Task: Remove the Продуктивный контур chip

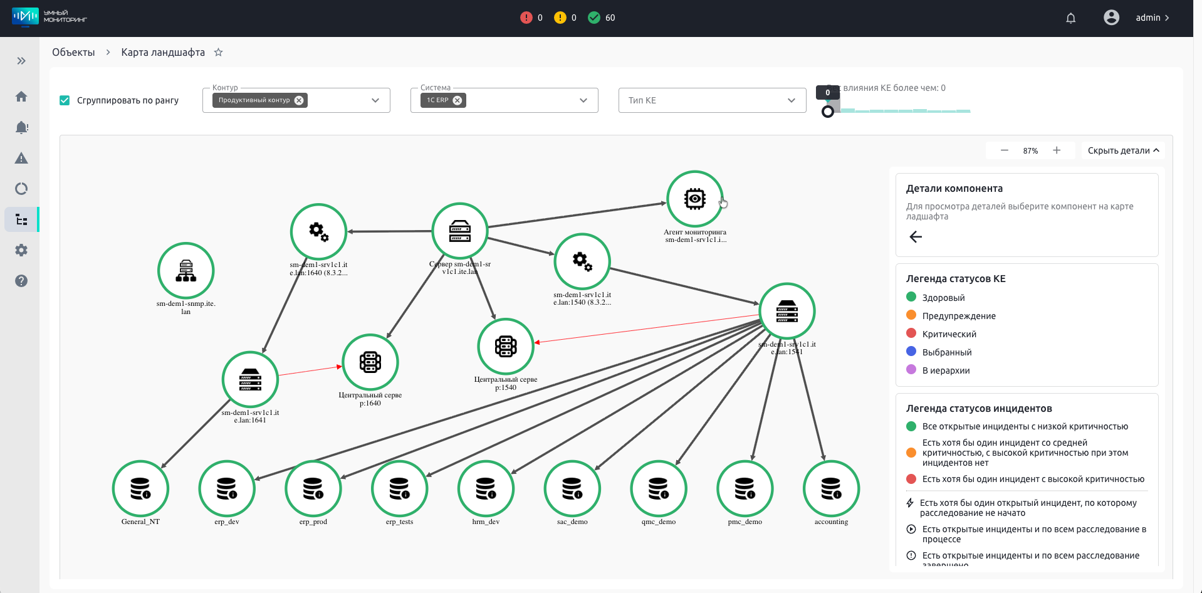Action: tap(299, 100)
